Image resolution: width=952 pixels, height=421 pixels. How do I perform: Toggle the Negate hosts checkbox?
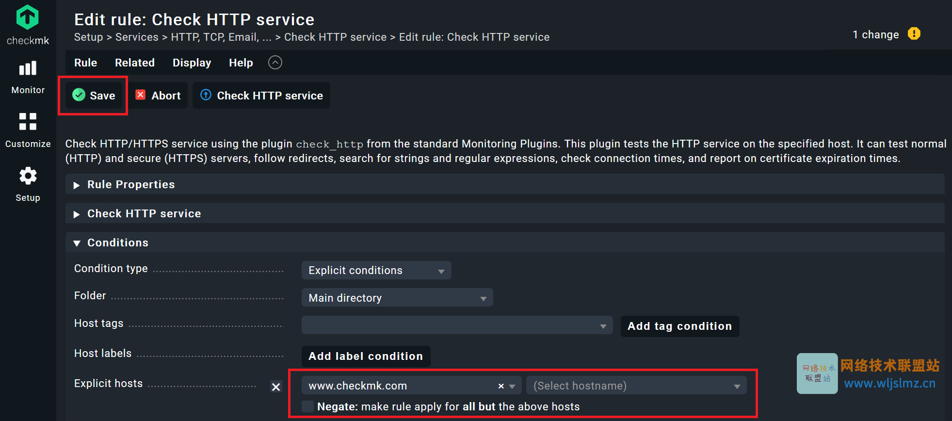[307, 406]
